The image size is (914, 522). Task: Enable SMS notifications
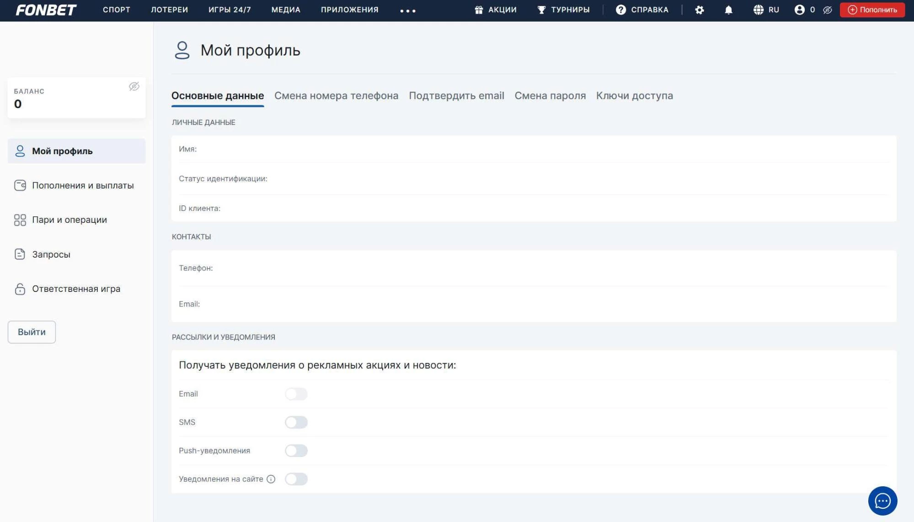click(296, 422)
